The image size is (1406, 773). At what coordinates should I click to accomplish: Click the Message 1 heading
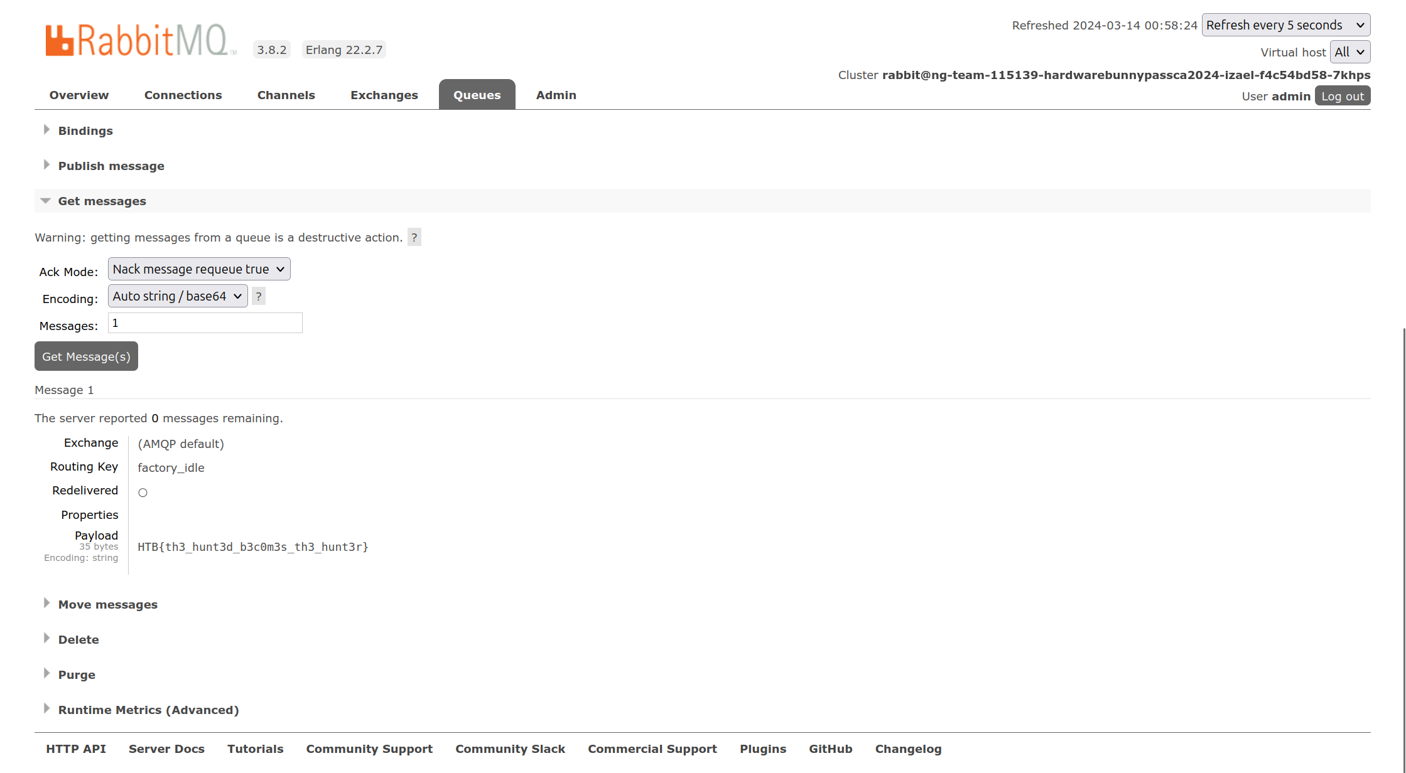[x=64, y=390]
